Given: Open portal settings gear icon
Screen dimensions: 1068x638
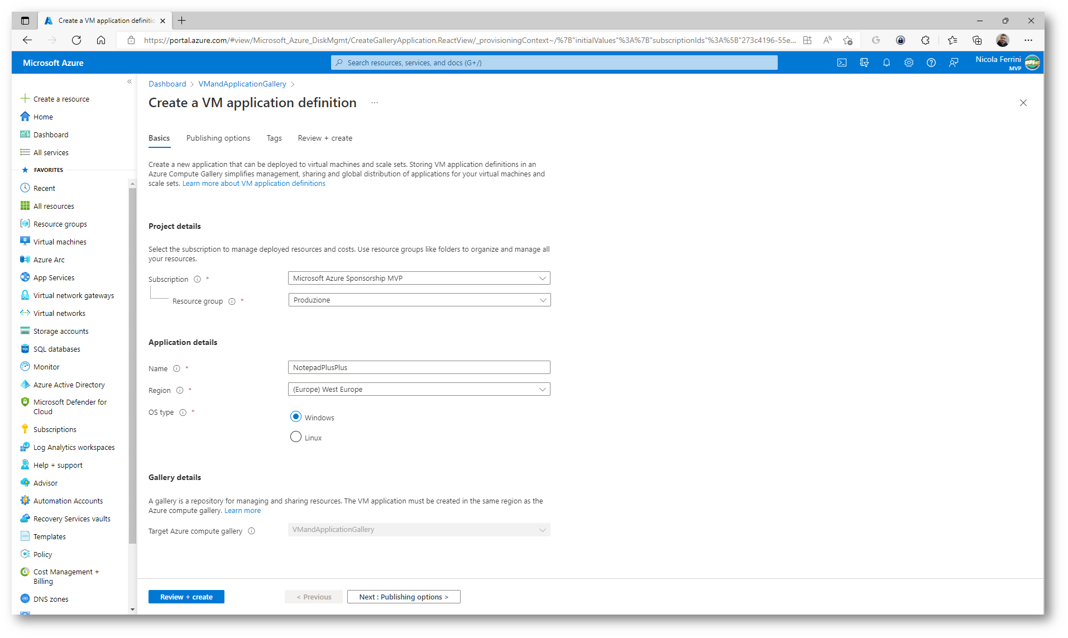Looking at the screenshot, I should click(x=908, y=63).
